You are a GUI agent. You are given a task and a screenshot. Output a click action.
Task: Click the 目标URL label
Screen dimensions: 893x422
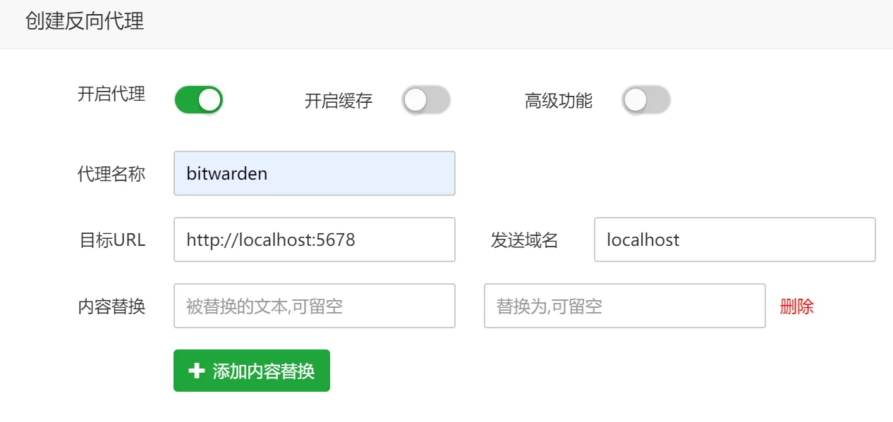[x=111, y=240]
